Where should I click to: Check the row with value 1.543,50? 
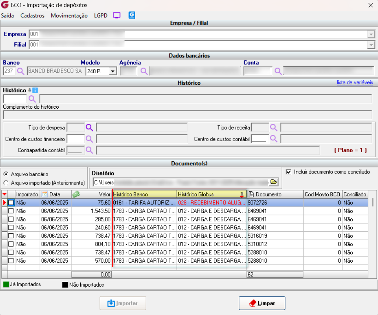pyautogui.click(x=11, y=211)
